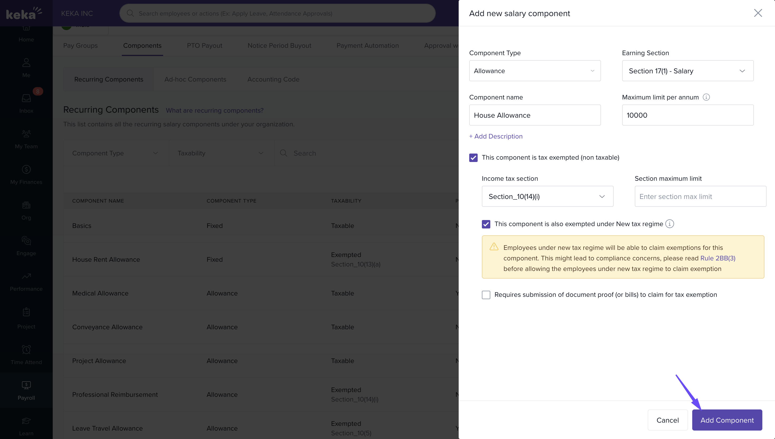Enable document proof submission requirement checkbox
This screenshot has height=439, width=775.
(486, 295)
